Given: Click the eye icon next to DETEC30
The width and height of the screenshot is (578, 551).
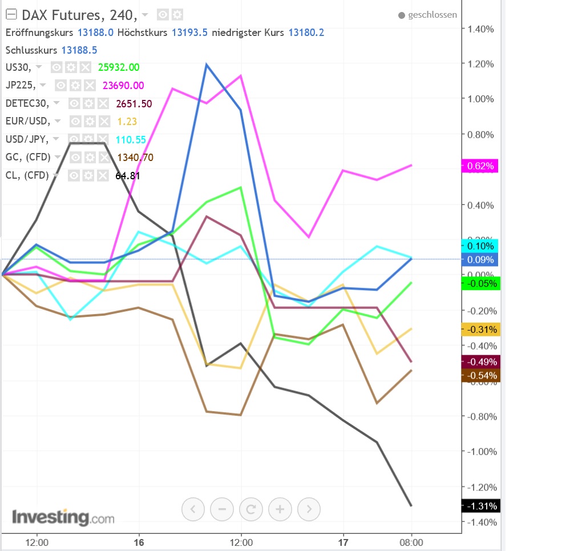Looking at the screenshot, I should 73,103.
